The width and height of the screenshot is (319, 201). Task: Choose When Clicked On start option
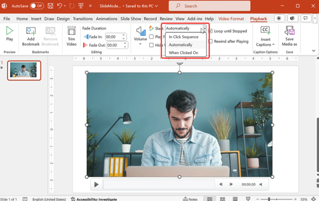[x=184, y=53]
